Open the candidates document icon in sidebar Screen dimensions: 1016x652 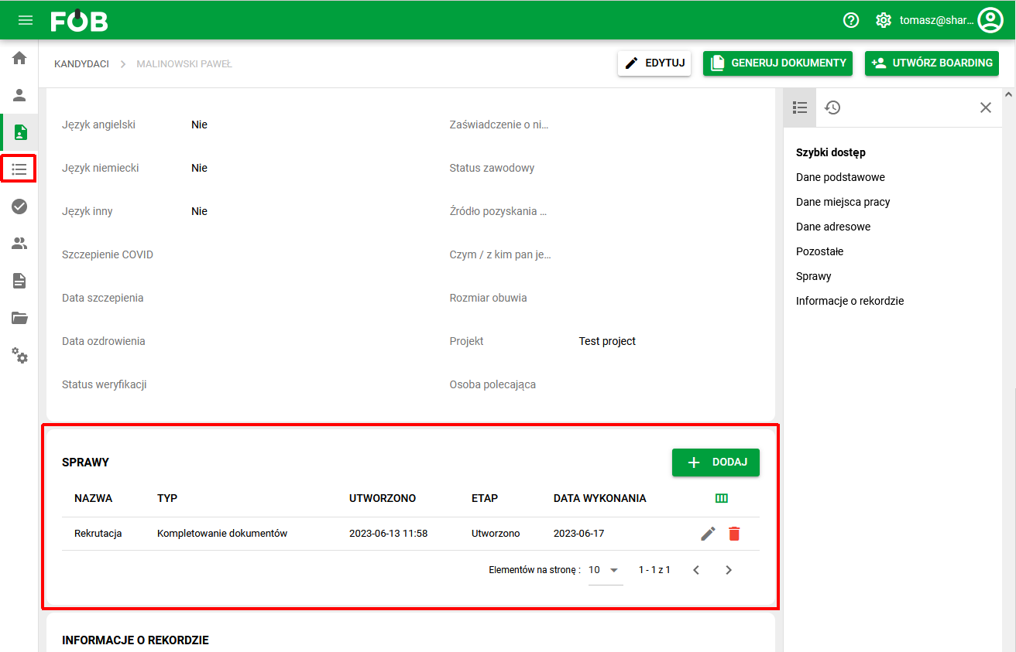tap(20, 132)
